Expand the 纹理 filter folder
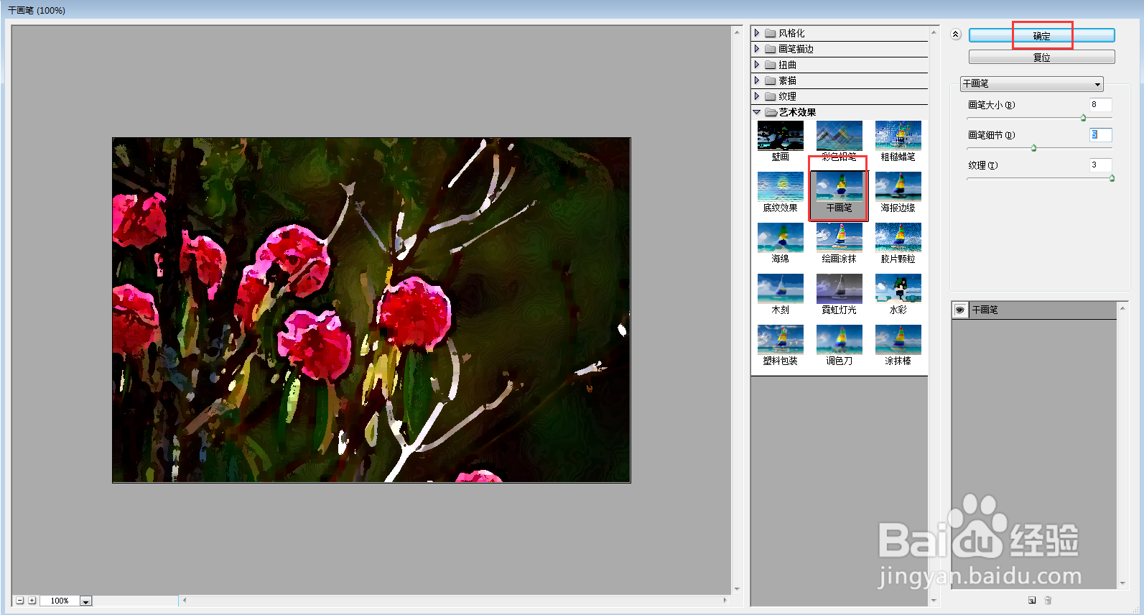 [757, 96]
